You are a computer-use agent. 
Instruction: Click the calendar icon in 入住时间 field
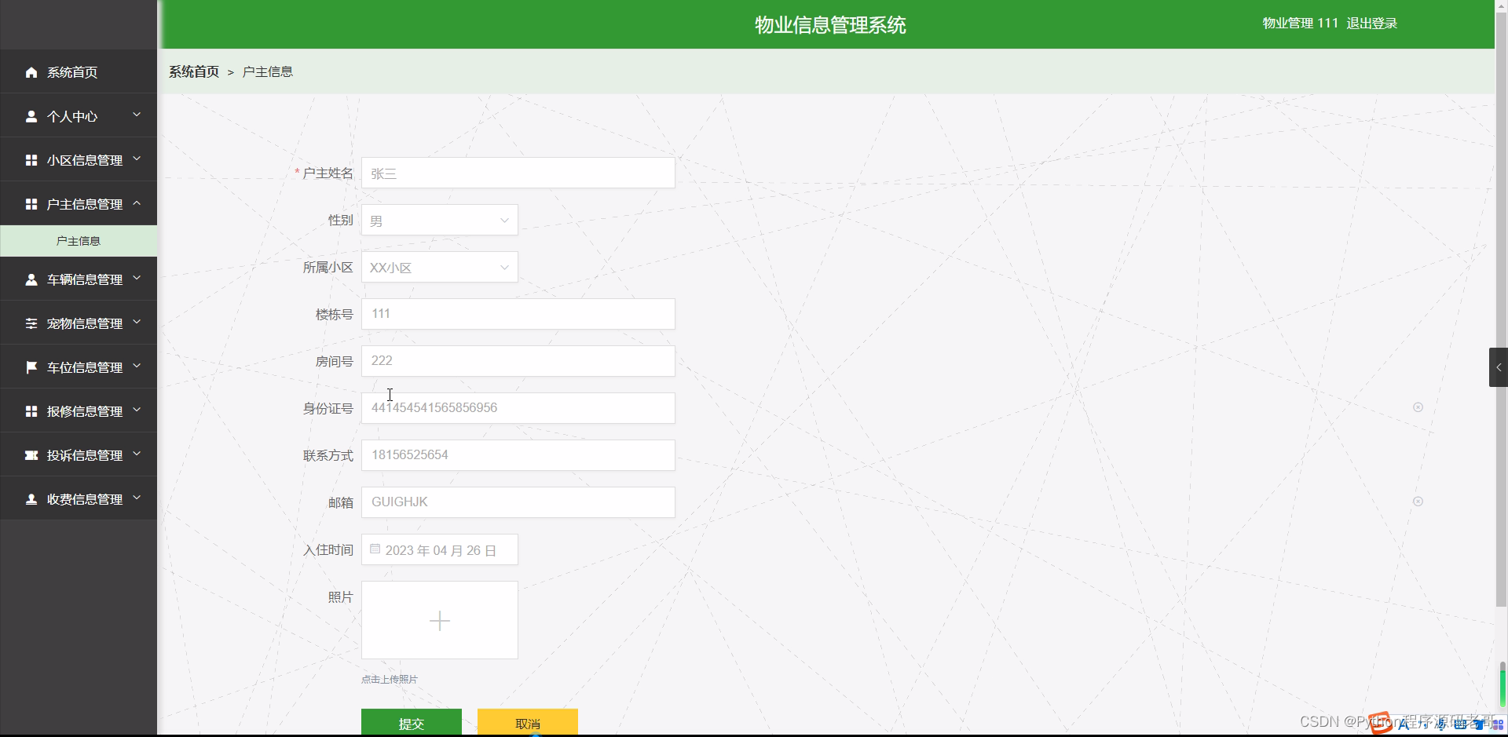[x=375, y=549]
